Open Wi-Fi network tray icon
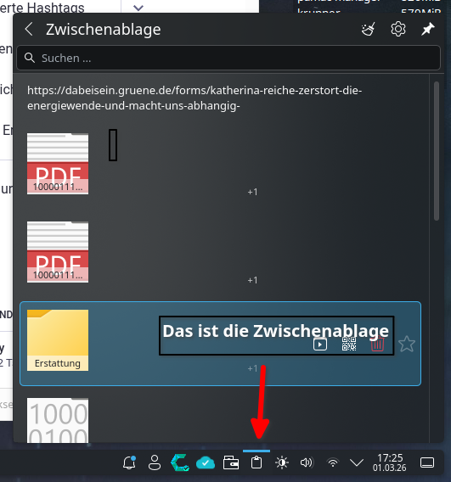The height and width of the screenshot is (482, 451). 333,462
